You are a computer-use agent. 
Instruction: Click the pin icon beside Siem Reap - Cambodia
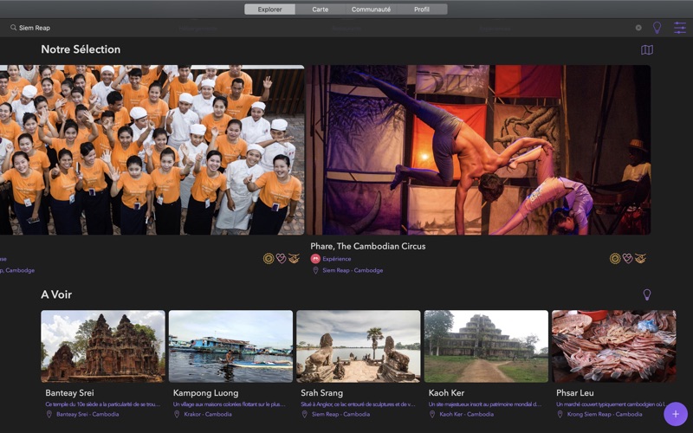pyautogui.click(x=305, y=415)
